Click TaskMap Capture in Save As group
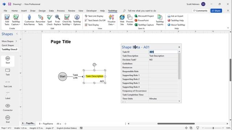 pos(144,25)
